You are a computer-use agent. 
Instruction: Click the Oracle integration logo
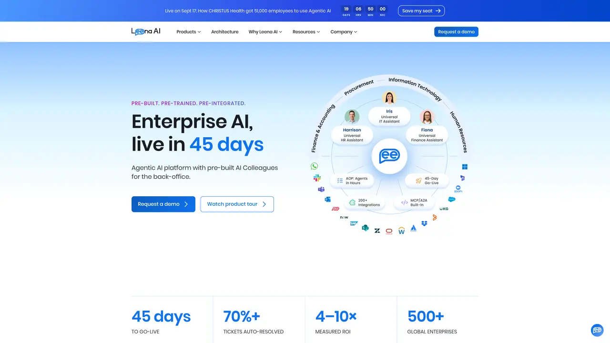389,231
